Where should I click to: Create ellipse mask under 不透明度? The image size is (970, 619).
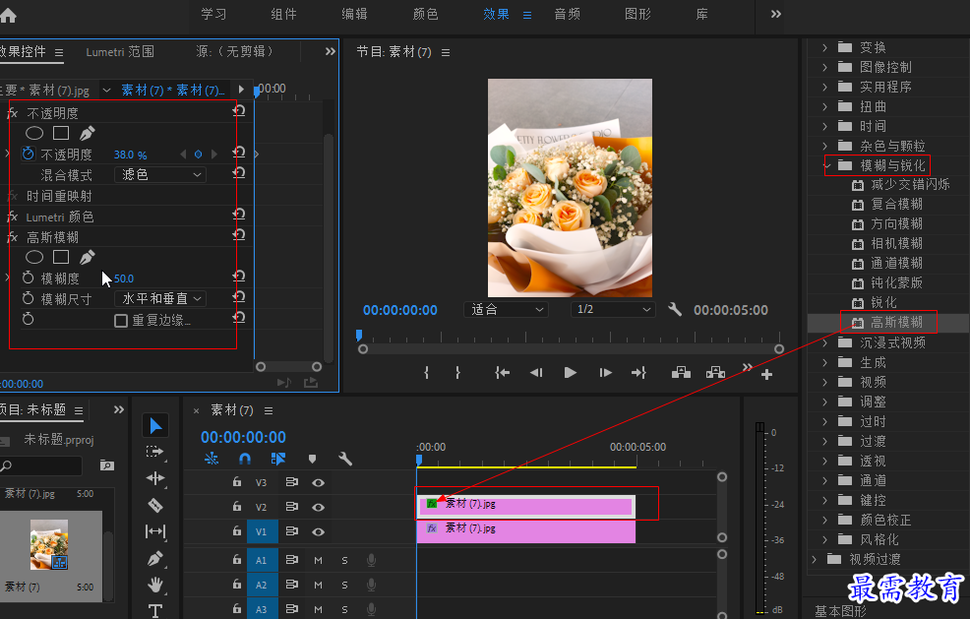coord(34,133)
